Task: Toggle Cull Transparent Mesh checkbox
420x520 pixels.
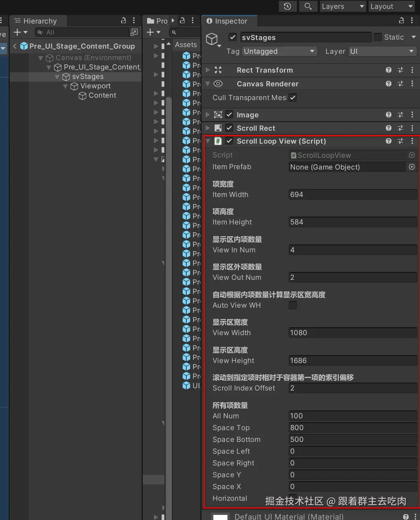Action: 293,98
